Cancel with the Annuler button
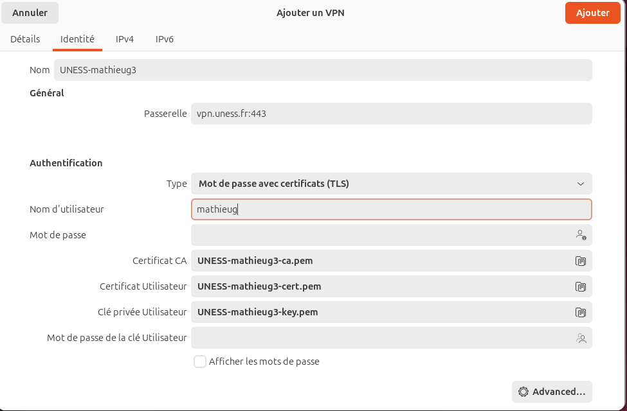Screen dimensions: 627x411 [x=30, y=13]
